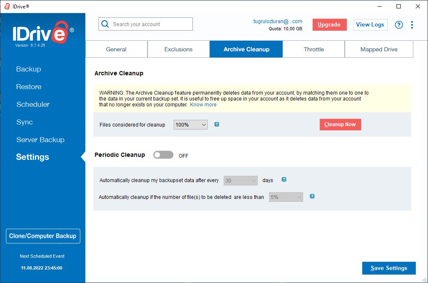Viewport: 428px width, 283px height.
Task: Minimize the IDrive window
Action: (379, 6)
